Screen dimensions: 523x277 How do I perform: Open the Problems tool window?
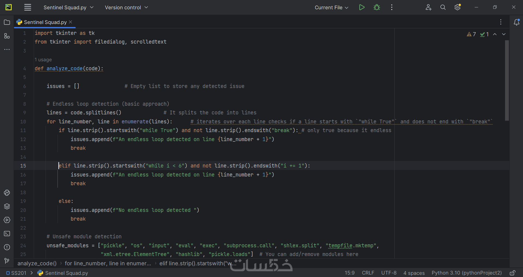[7, 247]
